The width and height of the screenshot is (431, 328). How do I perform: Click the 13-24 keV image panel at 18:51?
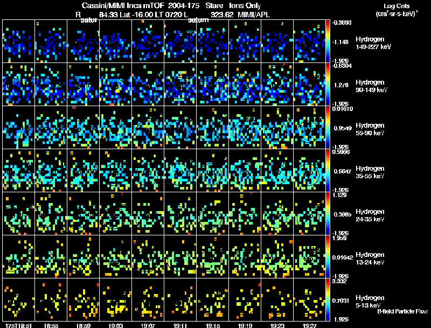(18, 257)
